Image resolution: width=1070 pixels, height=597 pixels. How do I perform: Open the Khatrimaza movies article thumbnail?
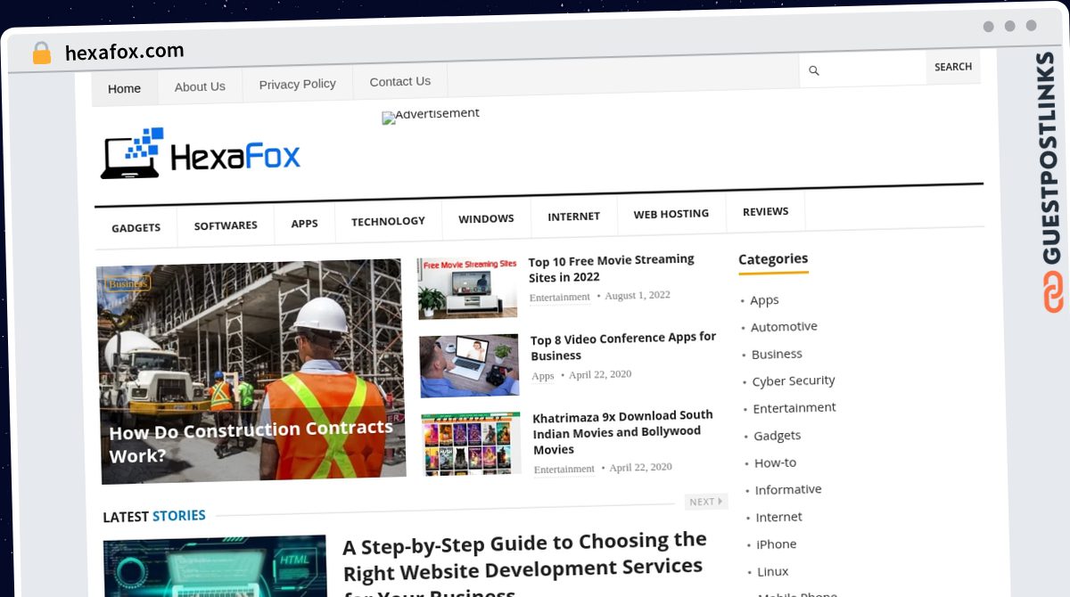click(471, 443)
